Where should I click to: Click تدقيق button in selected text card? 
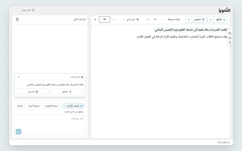tap(67, 92)
